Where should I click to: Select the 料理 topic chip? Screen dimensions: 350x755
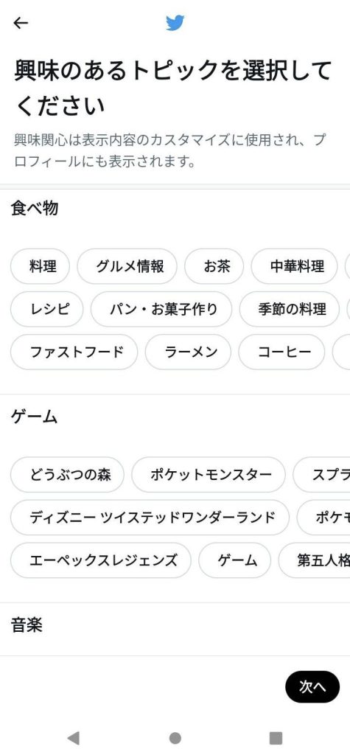pyautogui.click(x=40, y=266)
